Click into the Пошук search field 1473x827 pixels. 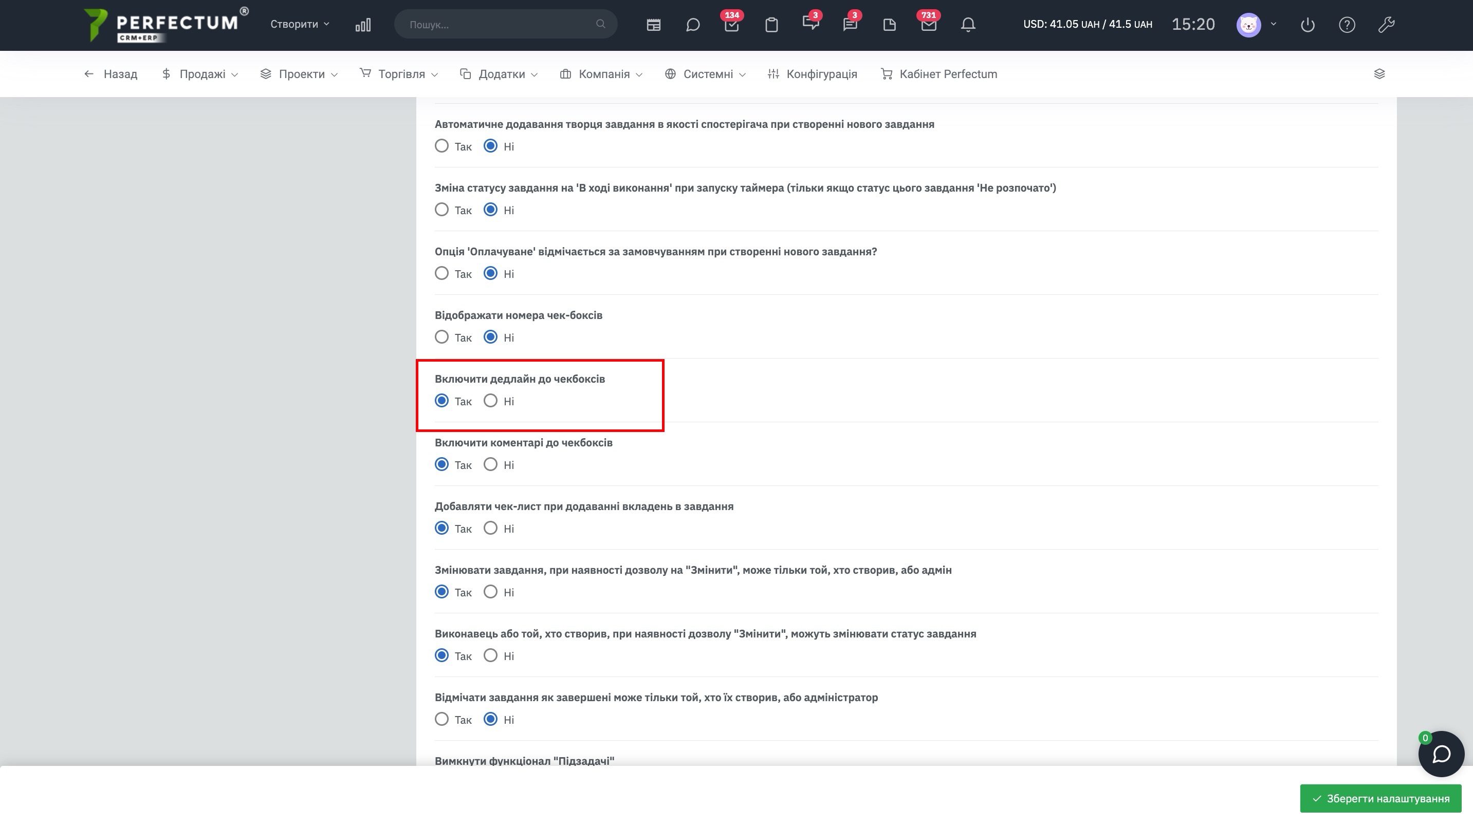point(498,25)
